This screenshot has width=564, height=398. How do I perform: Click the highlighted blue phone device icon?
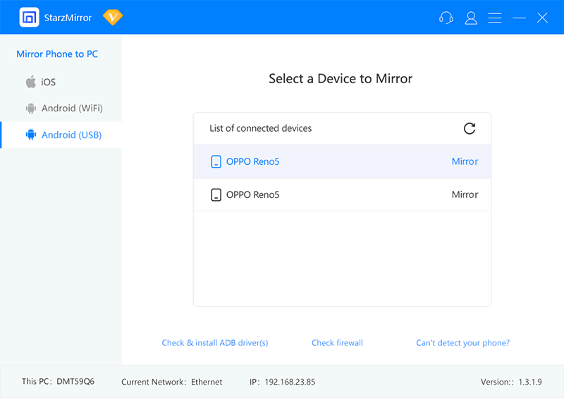point(216,162)
